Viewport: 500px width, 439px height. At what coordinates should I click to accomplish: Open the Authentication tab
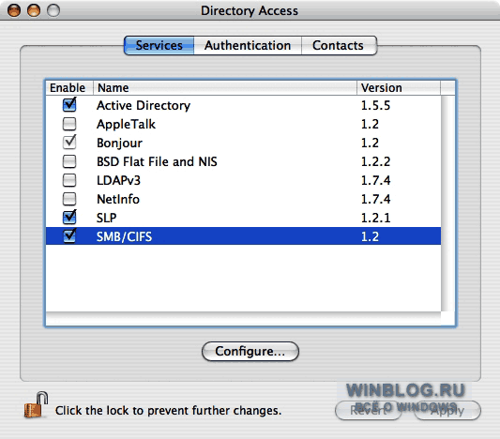[248, 45]
